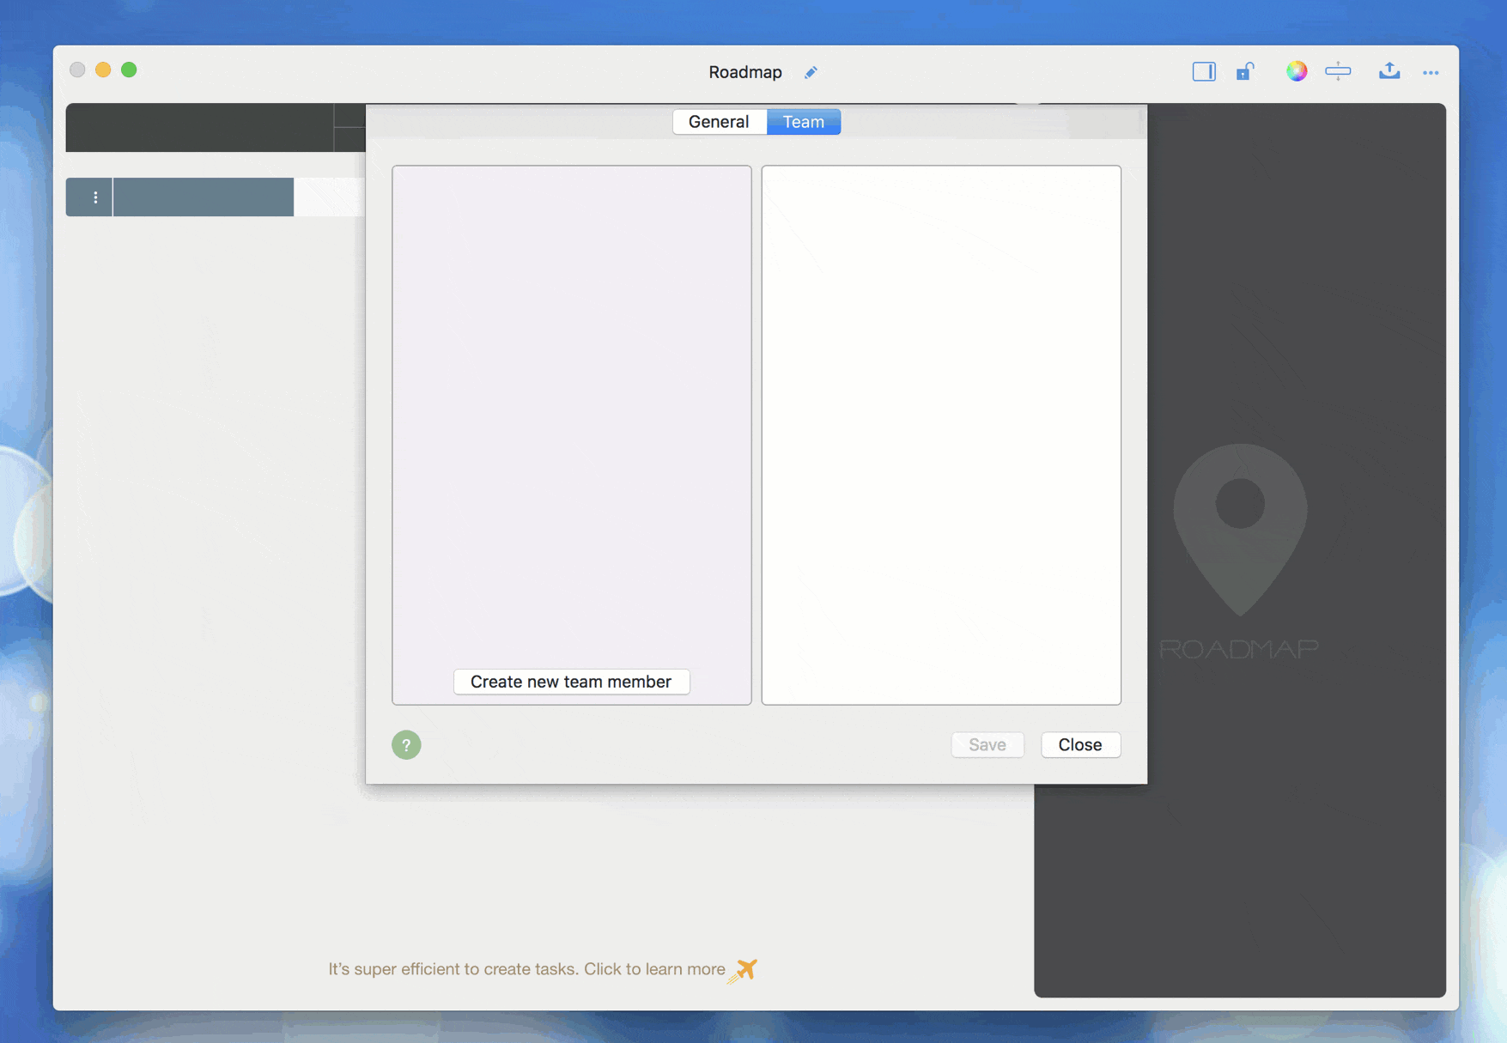This screenshot has height=1043, width=1507.
Task: Click the pencil icon beside Roadmap title
Action: click(x=811, y=73)
